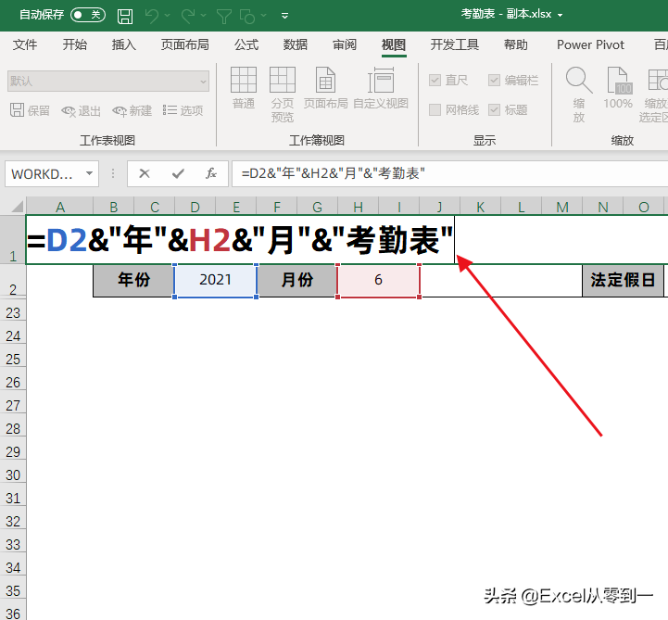The height and width of the screenshot is (620, 668).
Task: Click the Filter funnel icon in quick access
Action: [x=224, y=16]
